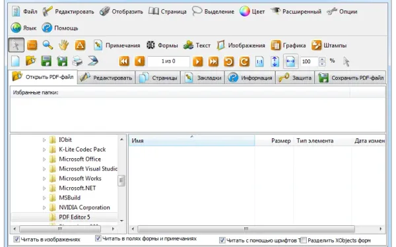Print the document using printer icon

click(77, 61)
